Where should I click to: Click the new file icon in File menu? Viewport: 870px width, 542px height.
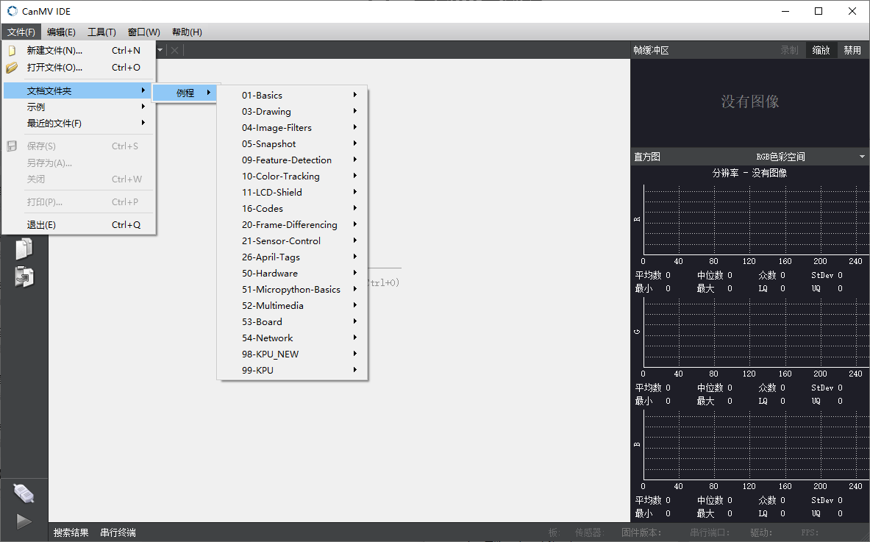(13, 51)
